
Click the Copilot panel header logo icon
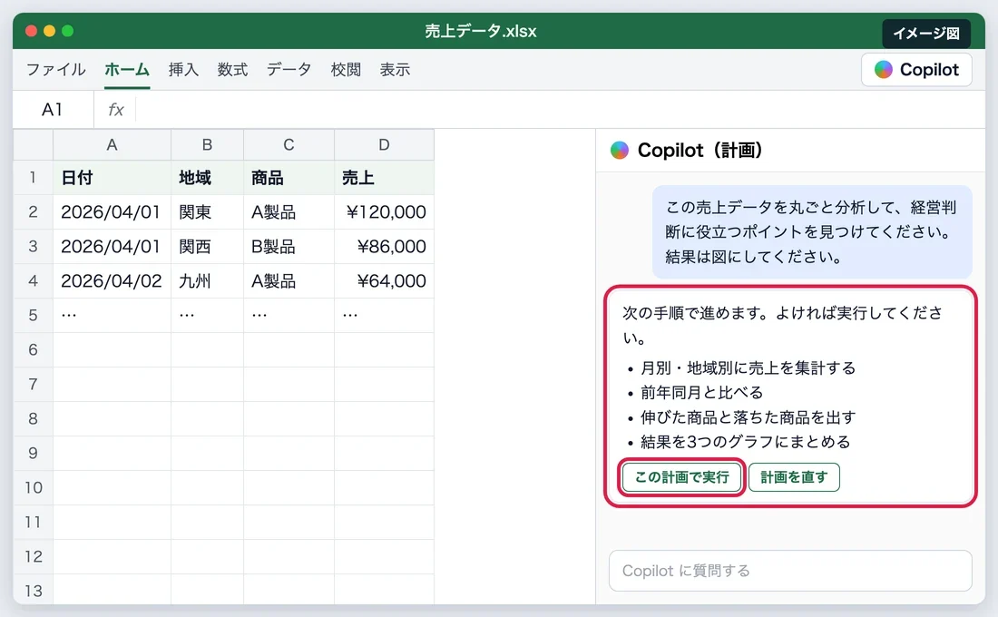point(620,151)
